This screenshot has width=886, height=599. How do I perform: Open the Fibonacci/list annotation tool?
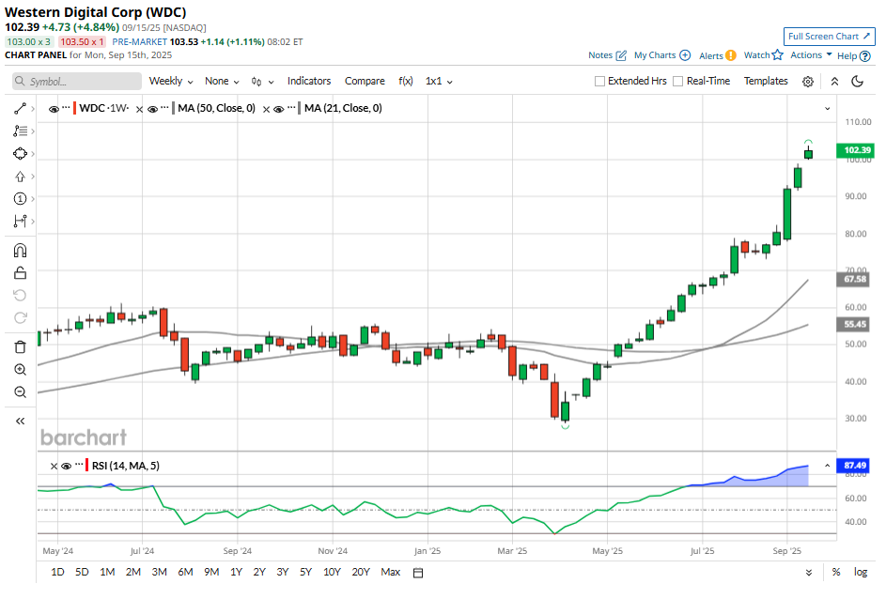click(21, 131)
